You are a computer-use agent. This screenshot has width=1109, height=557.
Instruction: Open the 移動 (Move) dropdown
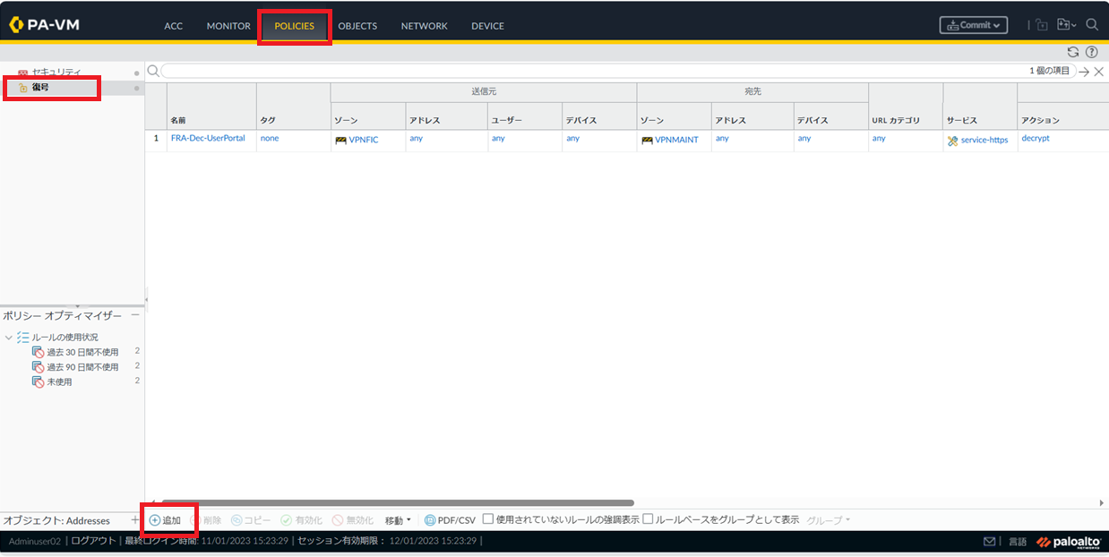pos(398,520)
